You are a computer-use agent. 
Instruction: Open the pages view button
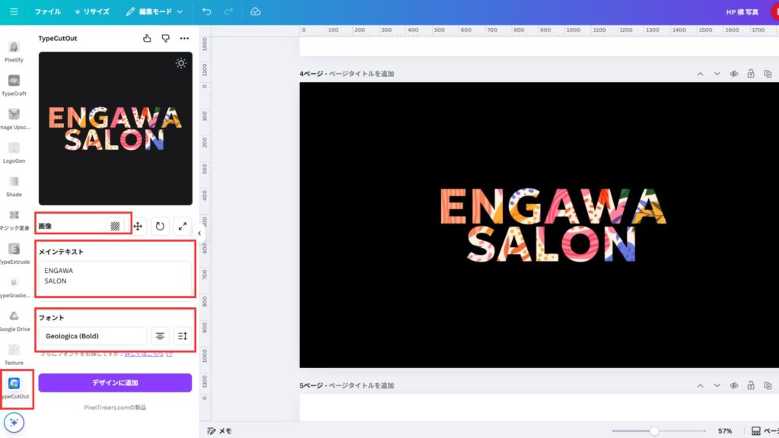(x=764, y=431)
